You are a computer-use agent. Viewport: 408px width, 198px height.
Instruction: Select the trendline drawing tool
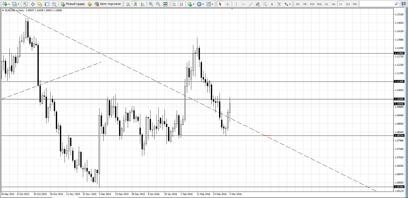pyautogui.click(x=250, y=4)
